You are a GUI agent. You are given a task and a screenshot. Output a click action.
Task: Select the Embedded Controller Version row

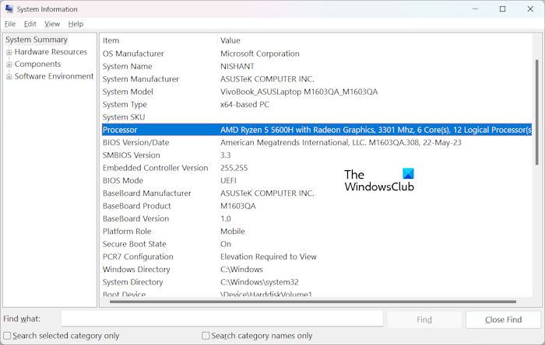pos(317,168)
